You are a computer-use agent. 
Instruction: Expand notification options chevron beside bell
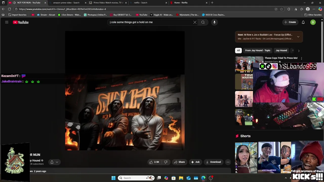[x=57, y=162]
